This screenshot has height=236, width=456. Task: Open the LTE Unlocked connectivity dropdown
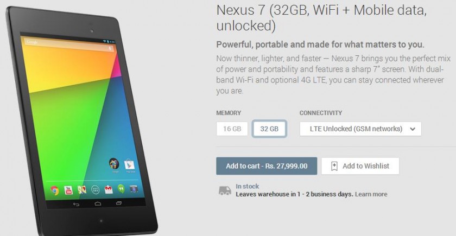(360, 129)
